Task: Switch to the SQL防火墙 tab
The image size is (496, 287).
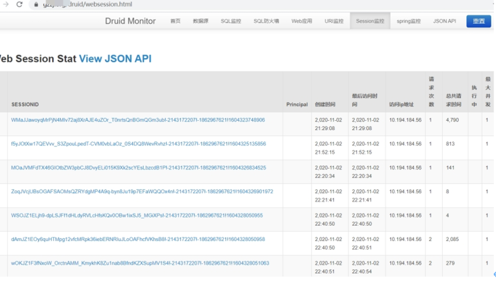Action: tap(266, 21)
